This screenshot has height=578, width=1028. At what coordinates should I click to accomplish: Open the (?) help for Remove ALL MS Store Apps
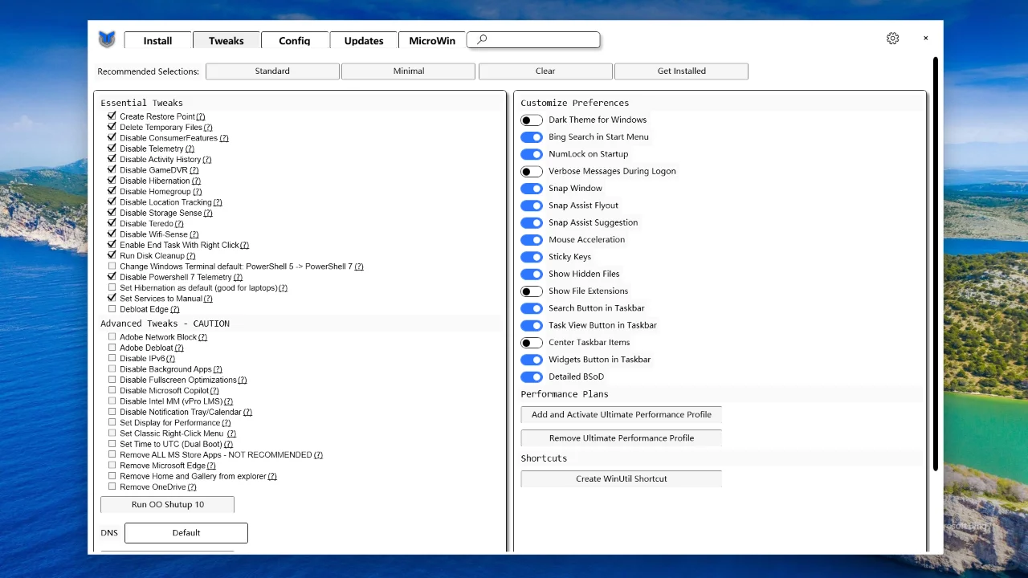(318, 455)
